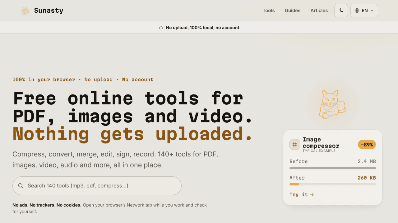Click the Sunasty cat logo icon

click(25, 11)
